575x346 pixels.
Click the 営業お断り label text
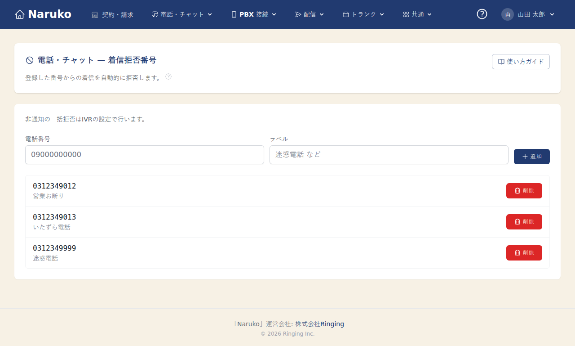pos(49,196)
